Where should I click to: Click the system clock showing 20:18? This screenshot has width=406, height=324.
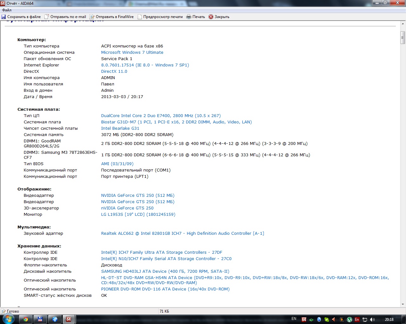pyautogui.click(x=389, y=320)
